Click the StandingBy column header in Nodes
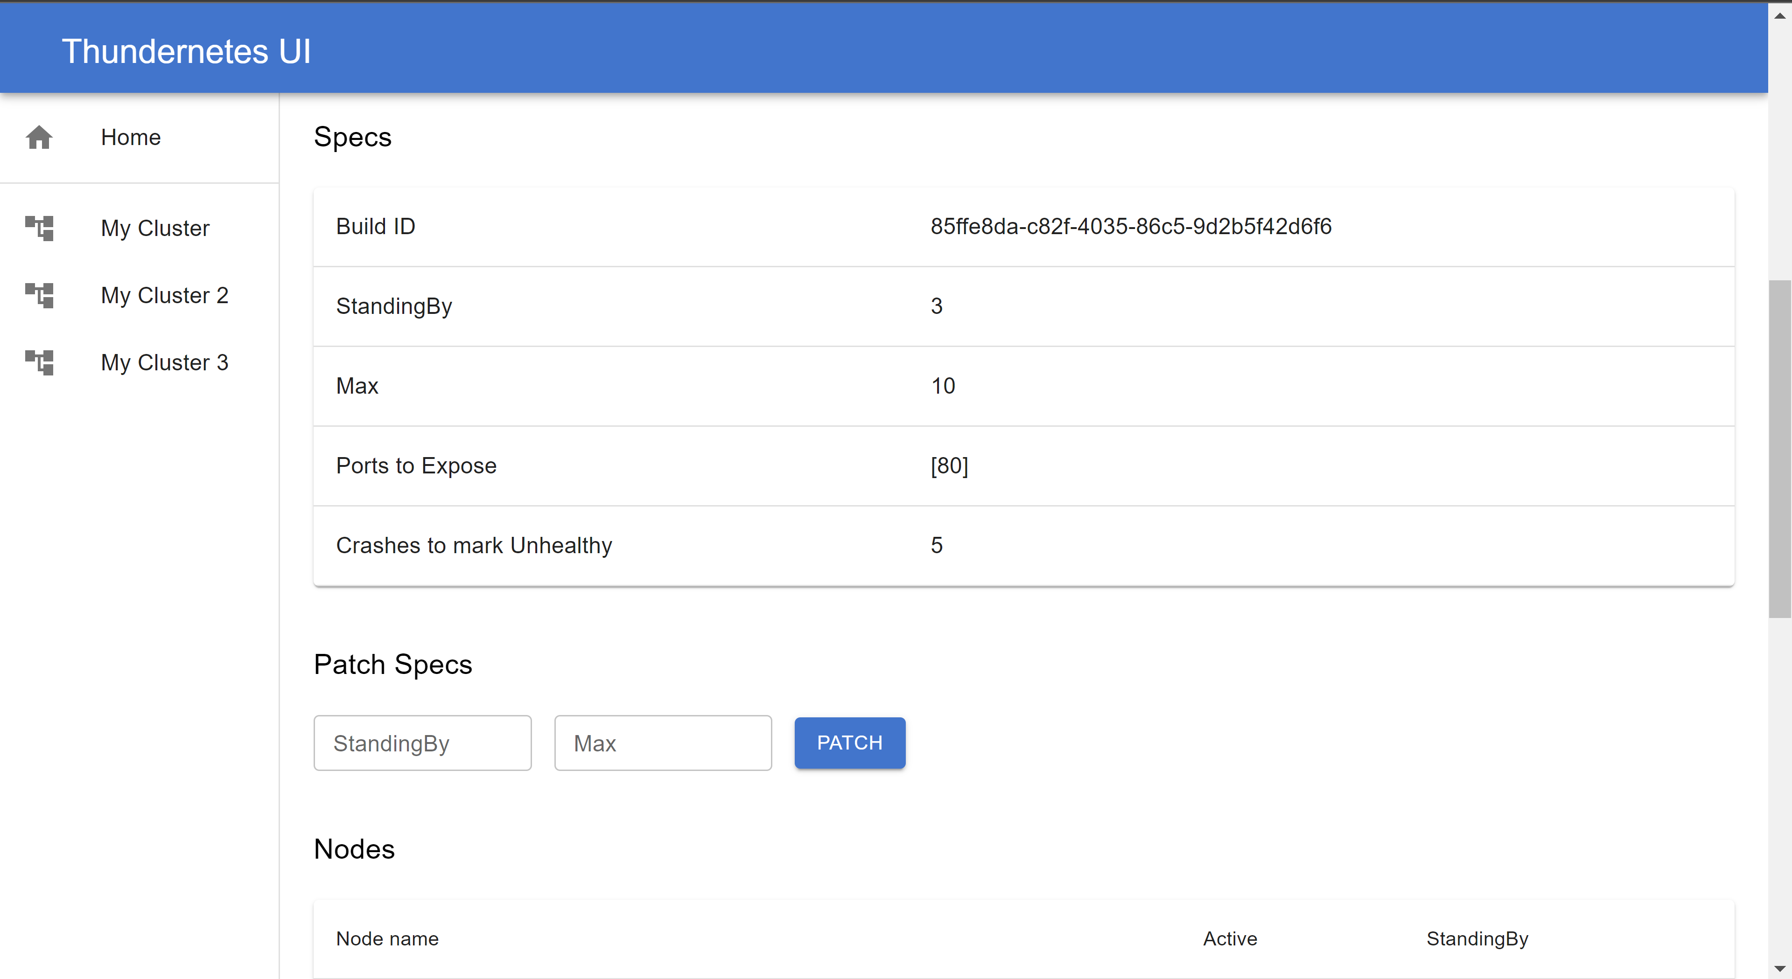This screenshot has width=1792, height=979. [1477, 939]
